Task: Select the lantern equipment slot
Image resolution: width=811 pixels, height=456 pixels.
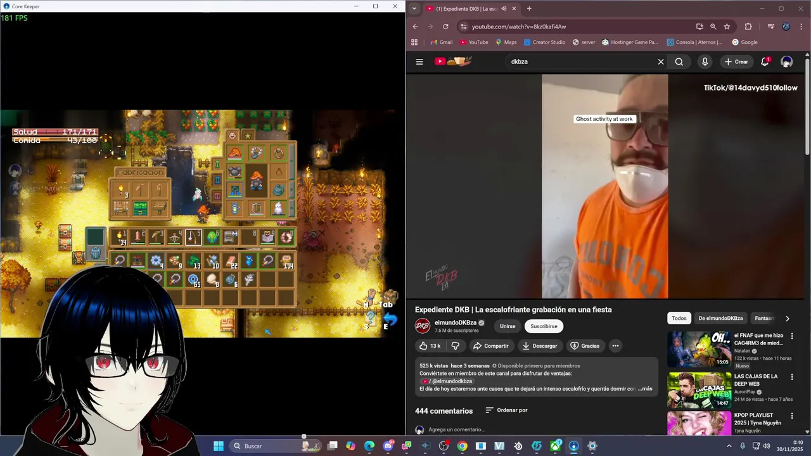Action: point(234,209)
